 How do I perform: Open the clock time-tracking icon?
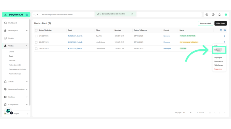coord(213,15)
